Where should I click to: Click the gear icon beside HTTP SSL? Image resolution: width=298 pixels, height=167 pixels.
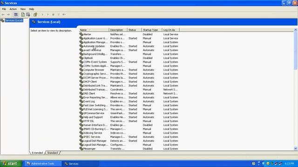pos(81,121)
